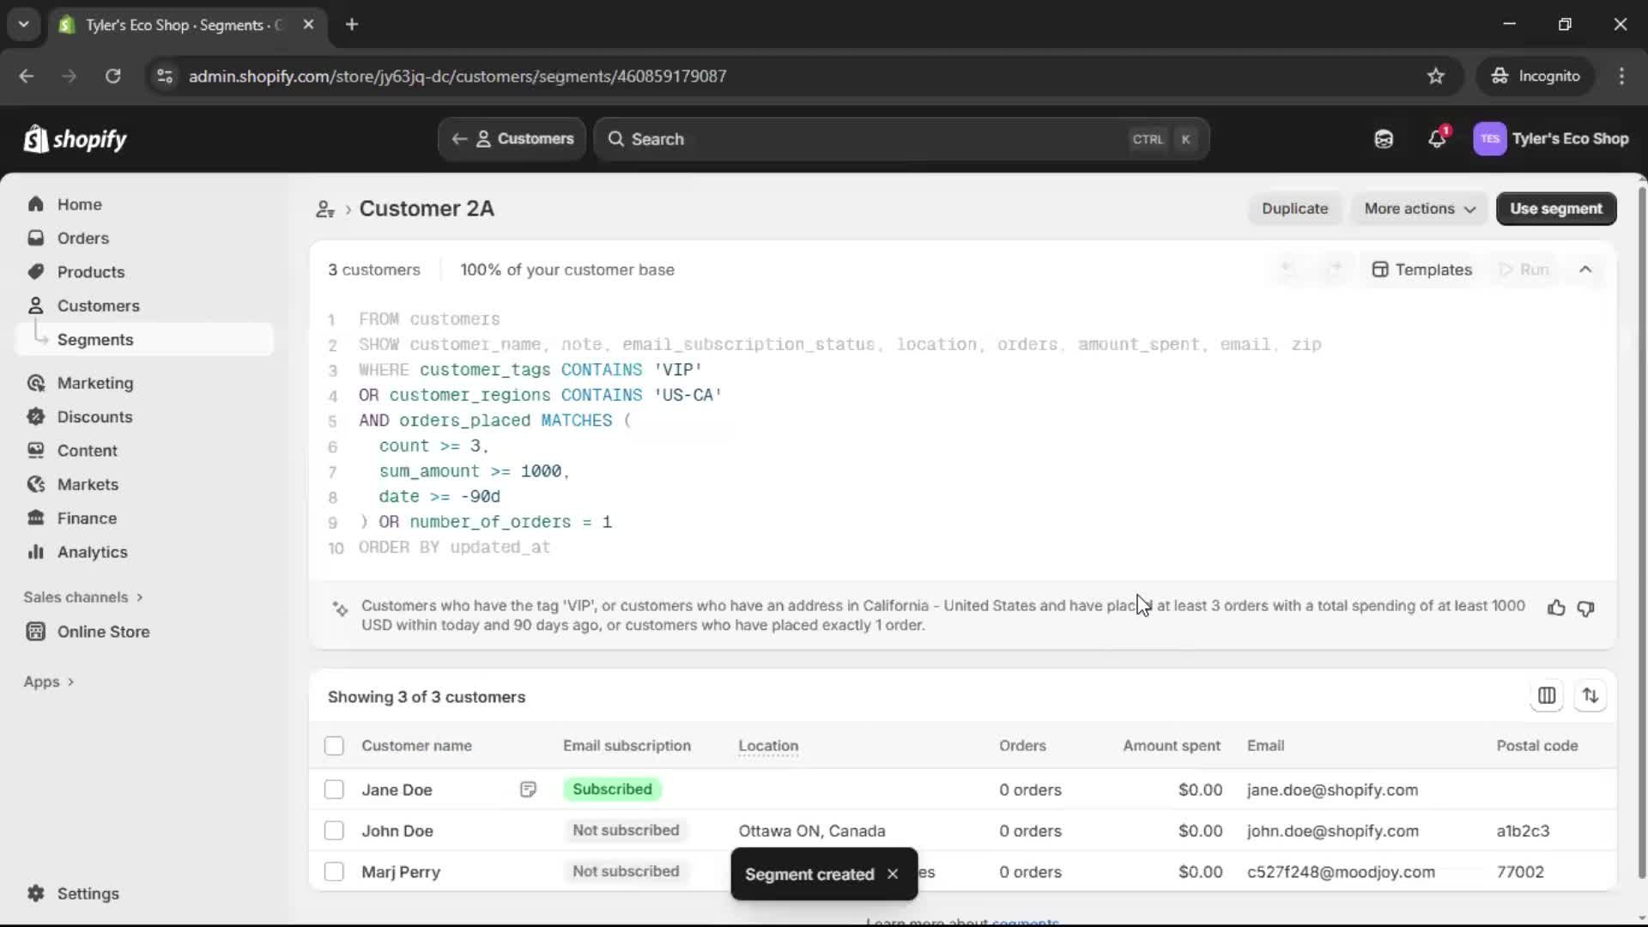Image resolution: width=1648 pixels, height=927 pixels.
Task: Expand the Apps section in sidebar
Action: (x=49, y=681)
